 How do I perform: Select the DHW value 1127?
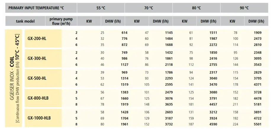coord(124,65)
